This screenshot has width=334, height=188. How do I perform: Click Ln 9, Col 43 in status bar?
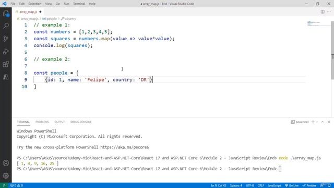point(218,185)
